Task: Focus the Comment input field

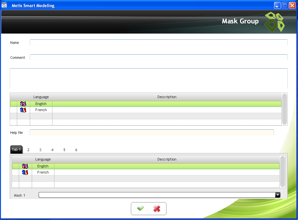Action: (x=158, y=57)
